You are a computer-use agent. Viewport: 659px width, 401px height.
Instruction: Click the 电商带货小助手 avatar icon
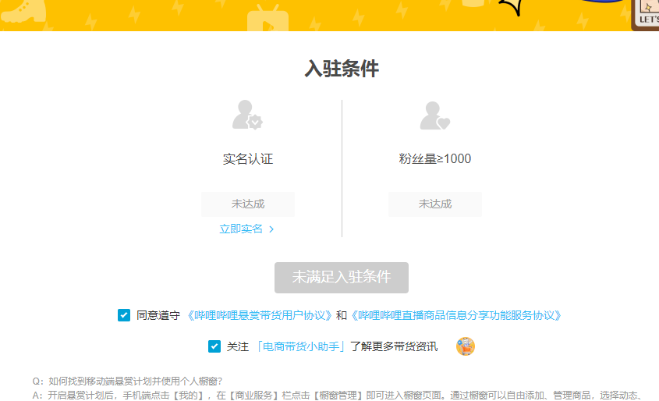(x=466, y=346)
